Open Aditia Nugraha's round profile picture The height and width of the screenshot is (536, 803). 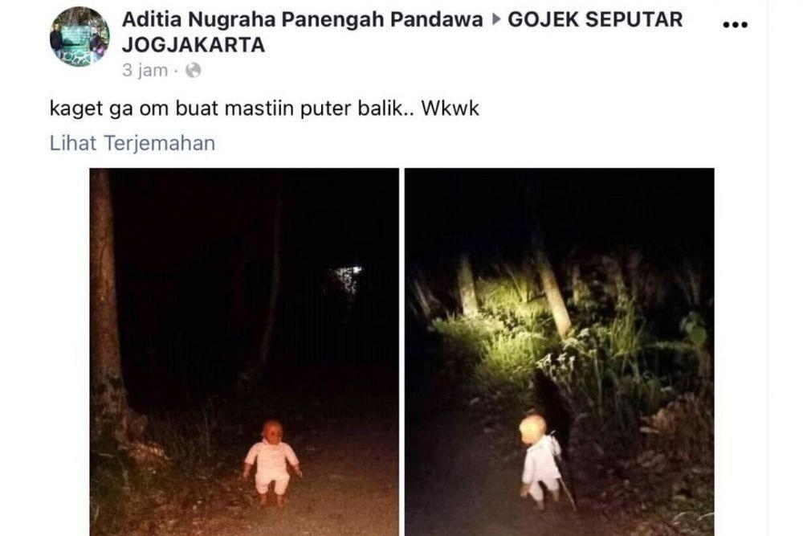click(79, 37)
